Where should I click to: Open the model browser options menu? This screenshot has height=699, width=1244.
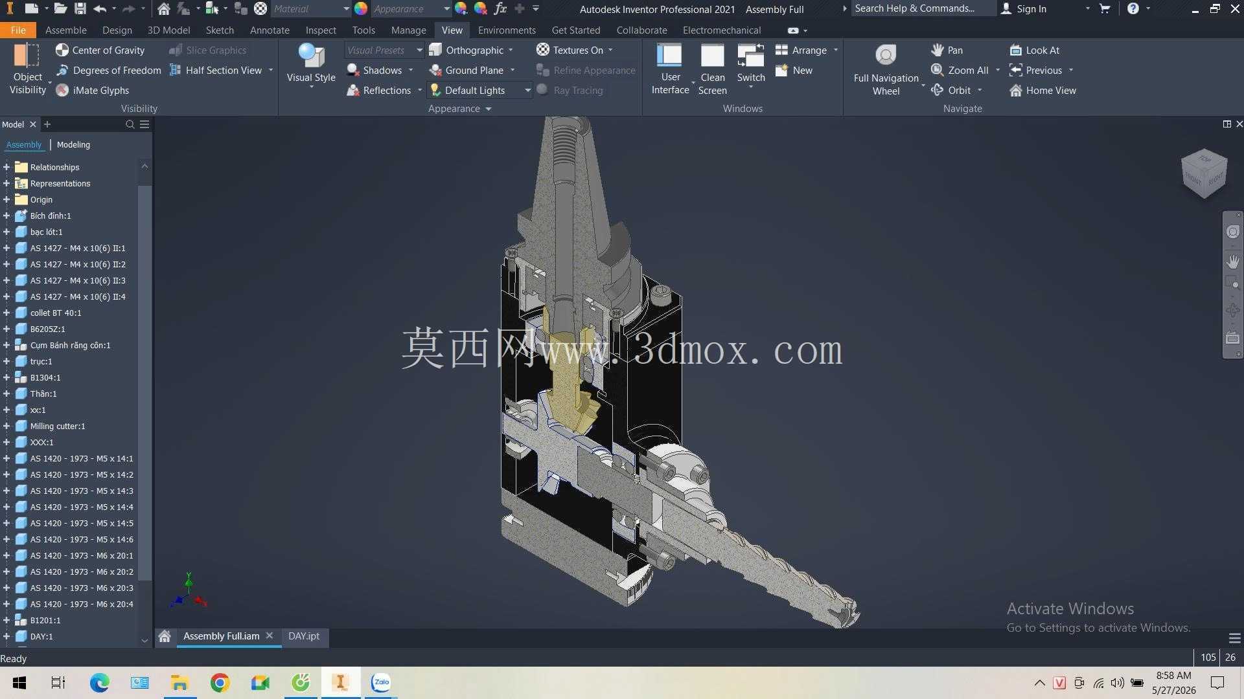(x=144, y=124)
